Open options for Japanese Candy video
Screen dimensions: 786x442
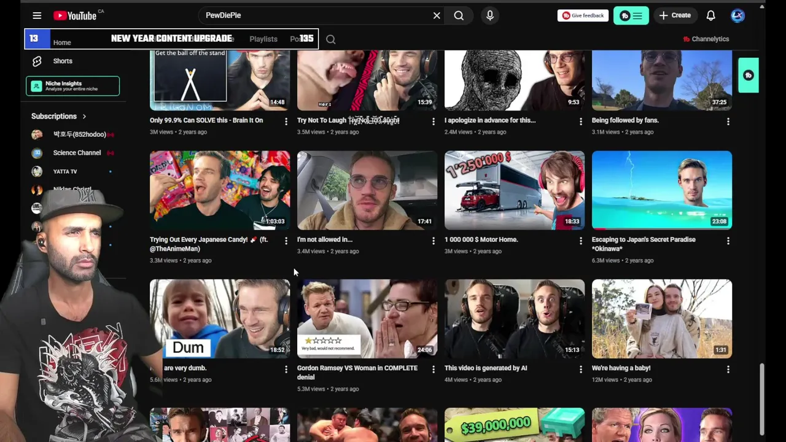click(x=286, y=241)
